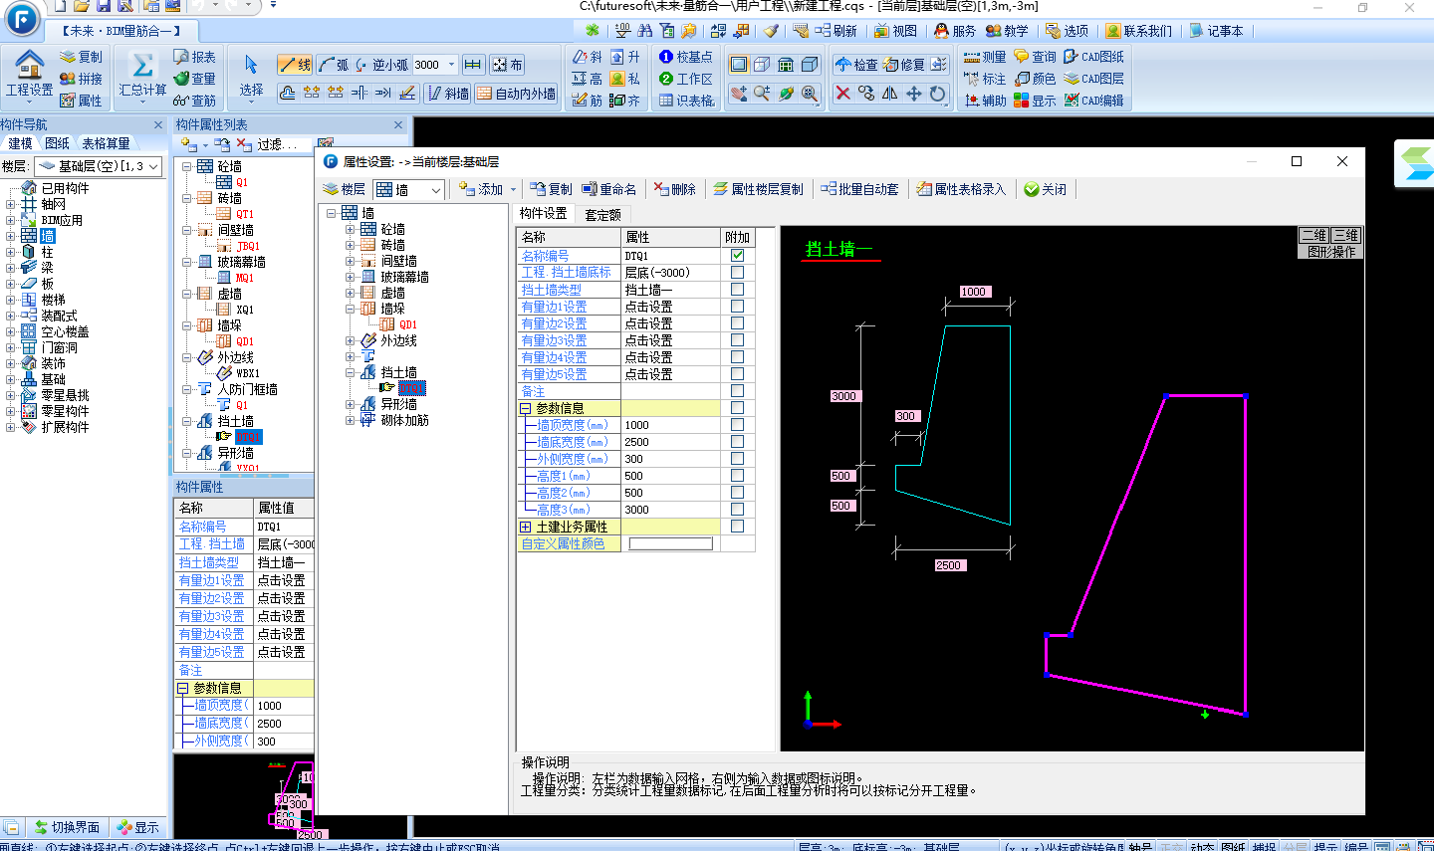The image size is (1434, 851).
Task: Select the mirror tool in edit toolbar
Action: click(890, 93)
